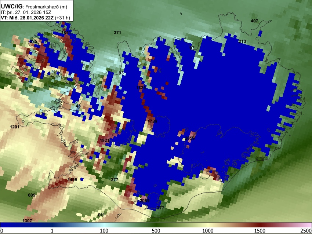
Task: Click the 1201 value label
Action: pos(15,127)
